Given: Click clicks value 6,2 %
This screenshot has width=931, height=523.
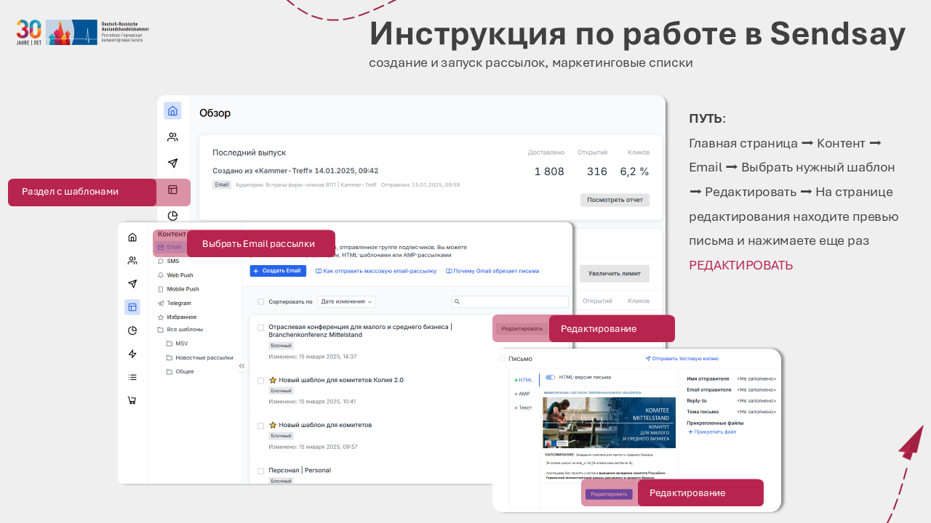Looking at the screenshot, I should point(634,171).
